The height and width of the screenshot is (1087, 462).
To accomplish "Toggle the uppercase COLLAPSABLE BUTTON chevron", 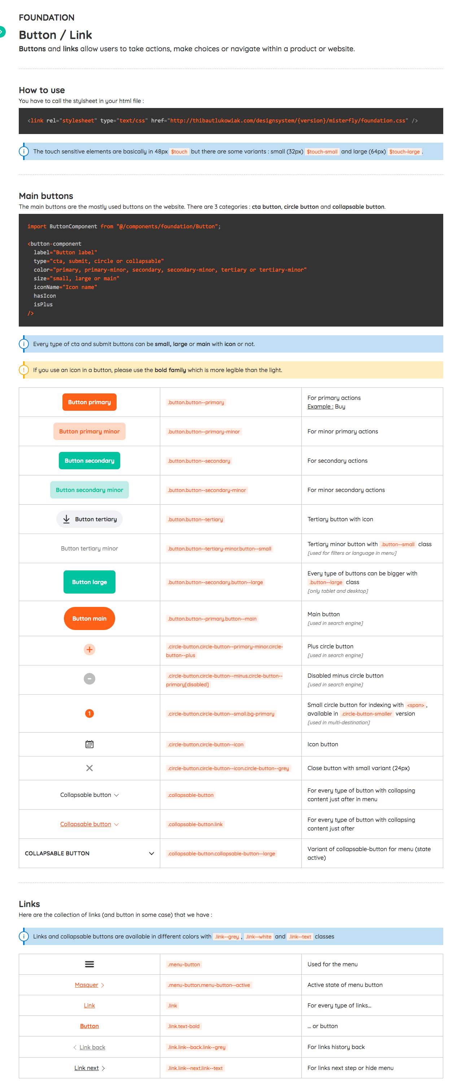I will [151, 853].
